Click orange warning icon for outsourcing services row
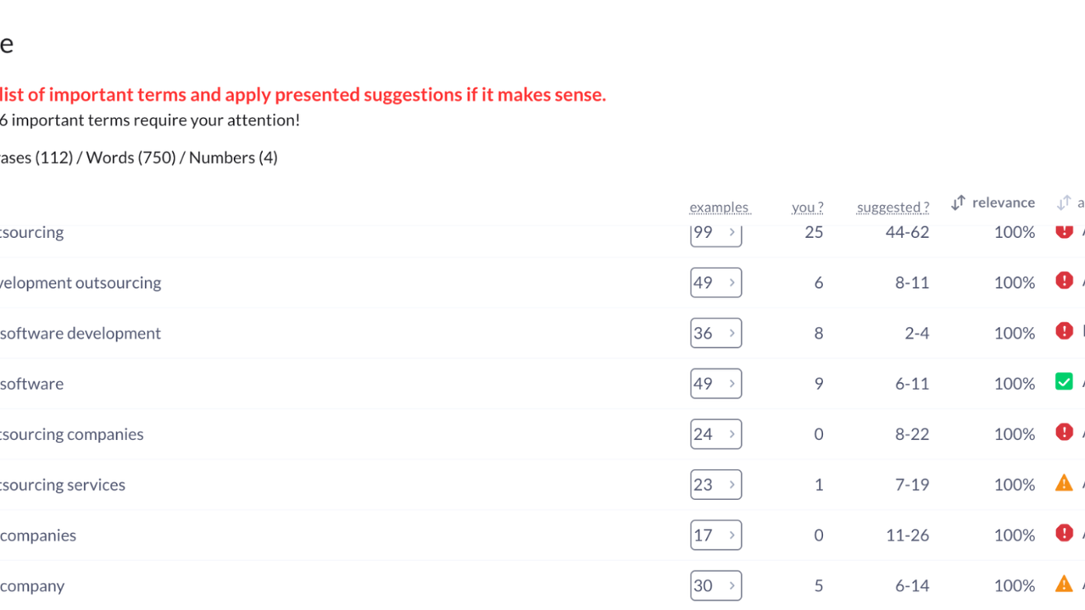This screenshot has width=1085, height=610. click(1064, 484)
